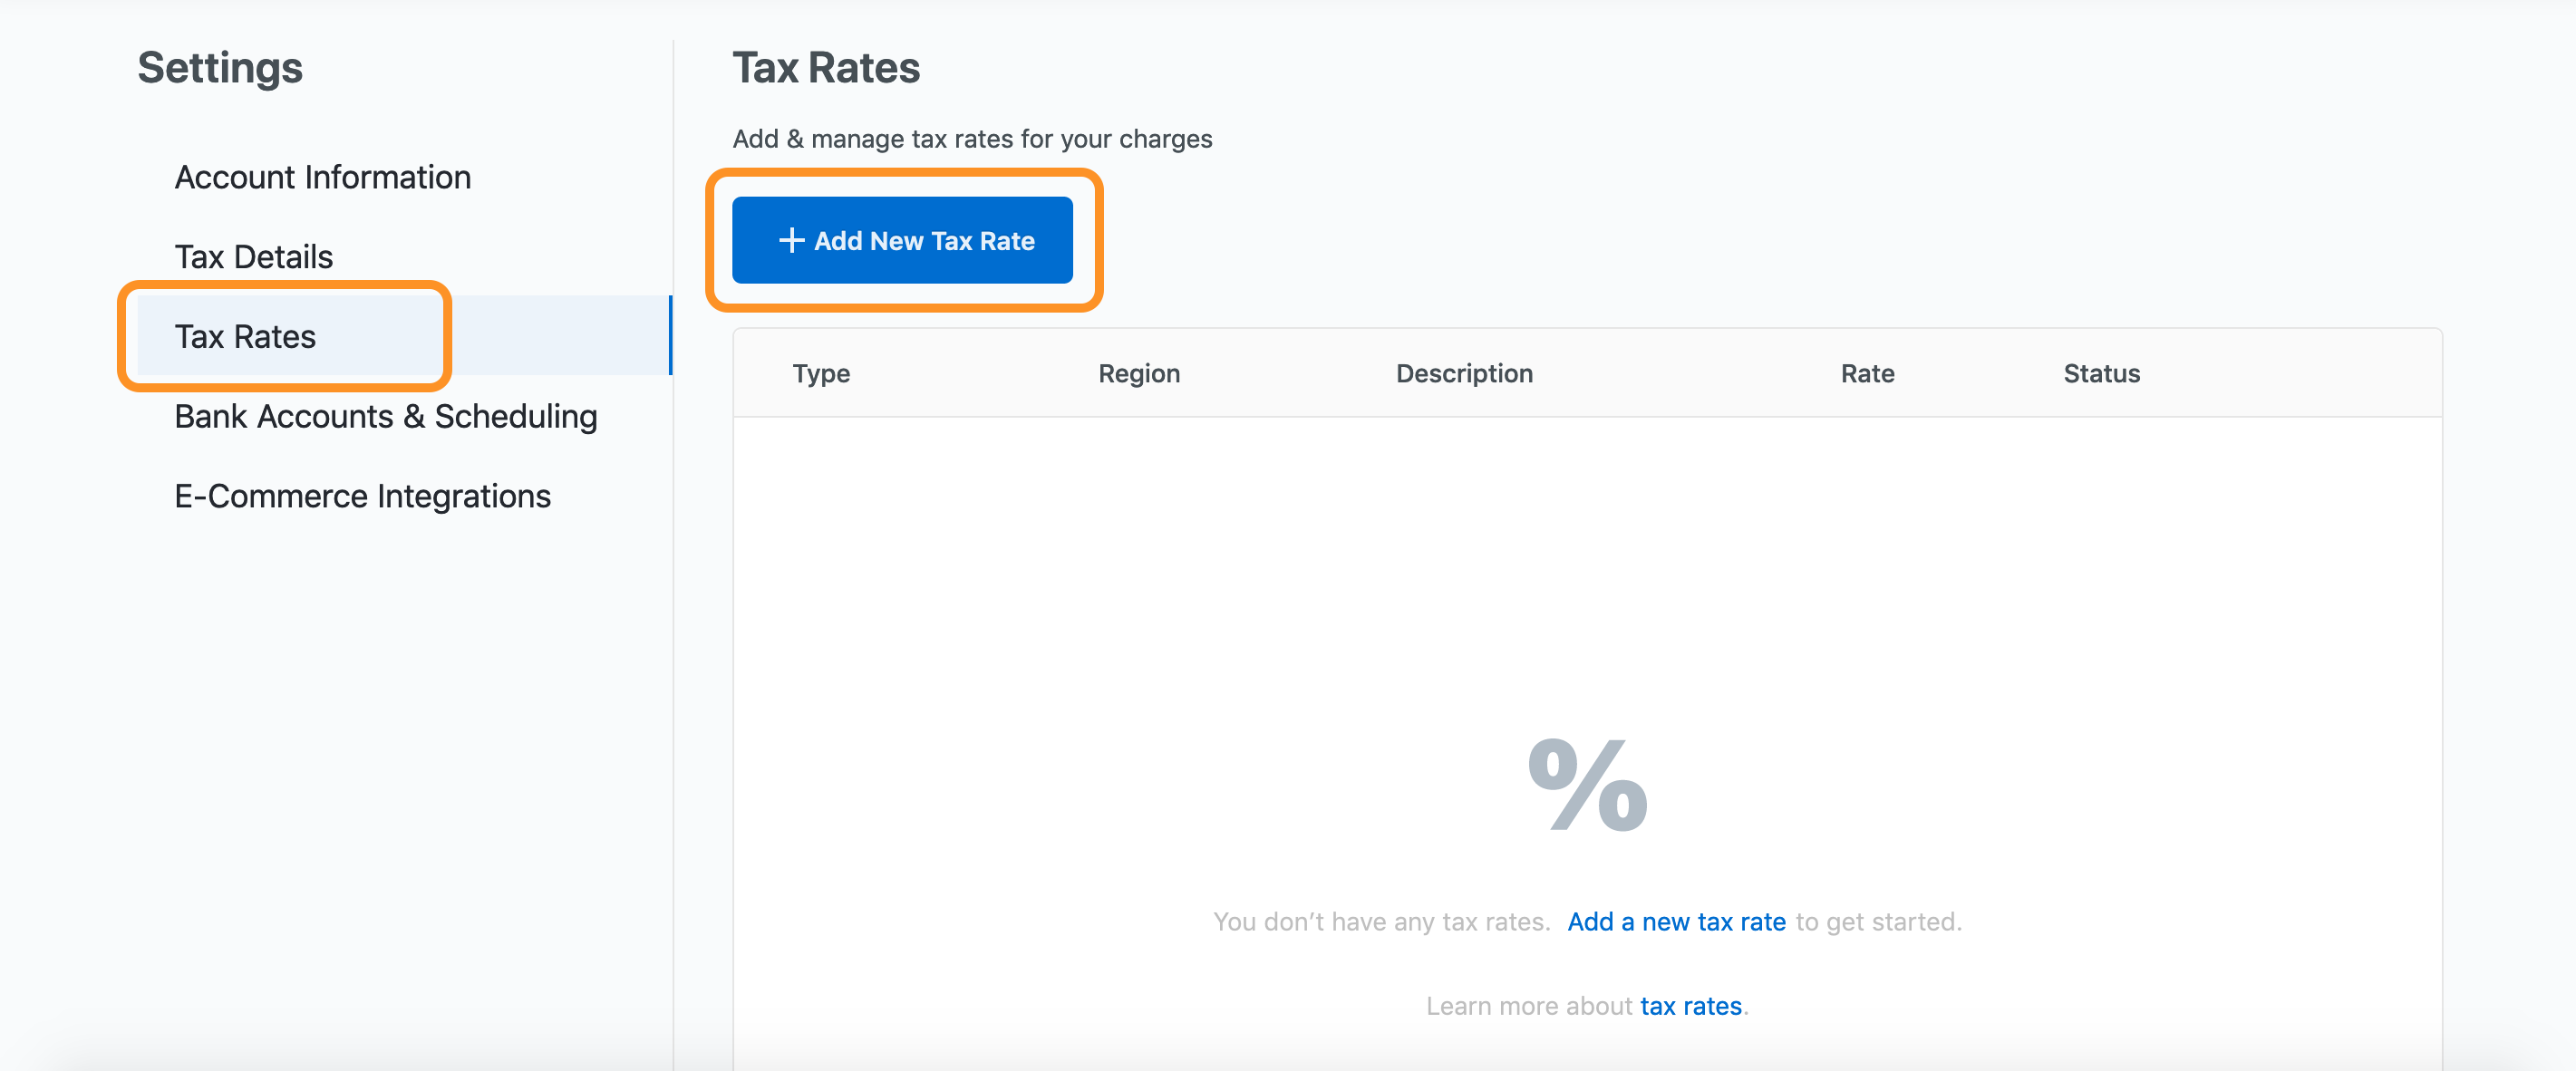The width and height of the screenshot is (2576, 1071).
Task: Click the "Add & manage tax rates" subtitle
Action: (972, 139)
